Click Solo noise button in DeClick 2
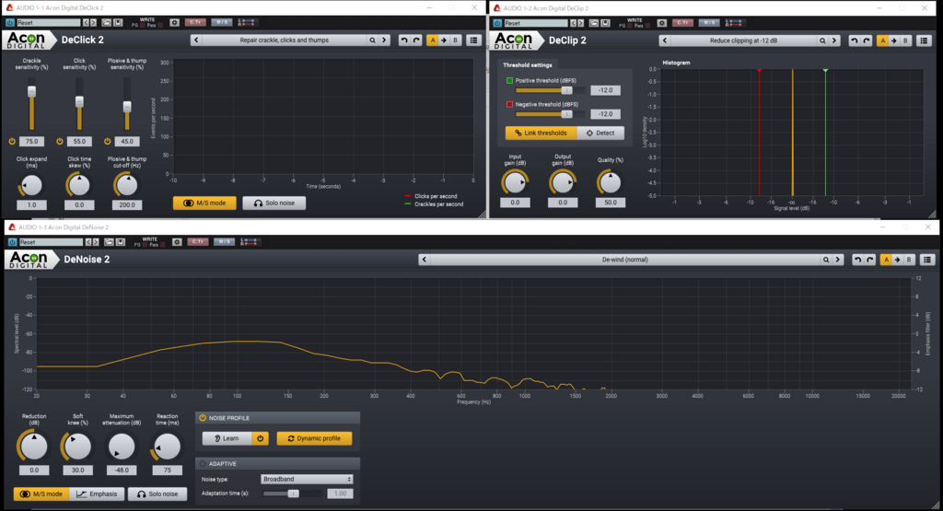The width and height of the screenshot is (943, 511). click(x=274, y=203)
